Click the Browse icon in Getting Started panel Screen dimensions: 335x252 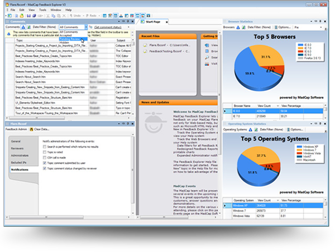(x=207, y=51)
